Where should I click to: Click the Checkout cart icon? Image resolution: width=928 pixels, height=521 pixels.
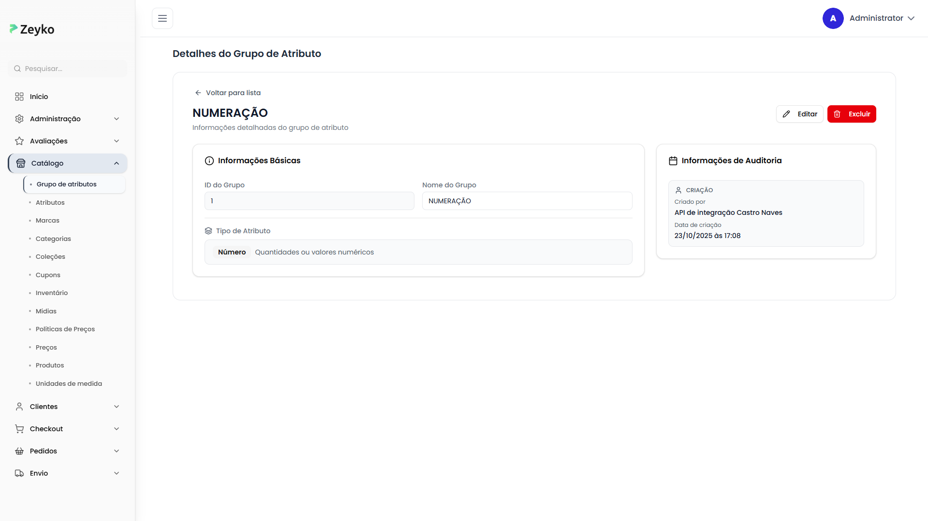19,429
